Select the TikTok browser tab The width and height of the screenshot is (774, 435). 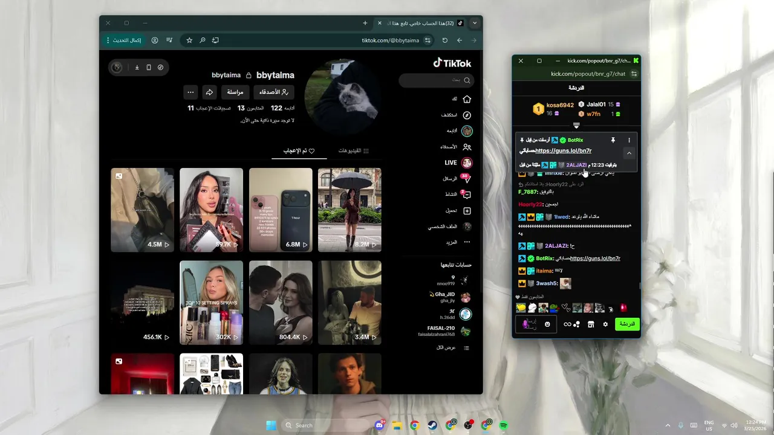pos(420,23)
